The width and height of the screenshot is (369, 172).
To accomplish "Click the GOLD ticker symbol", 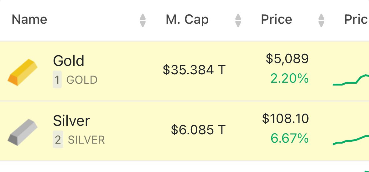I will [x=82, y=80].
